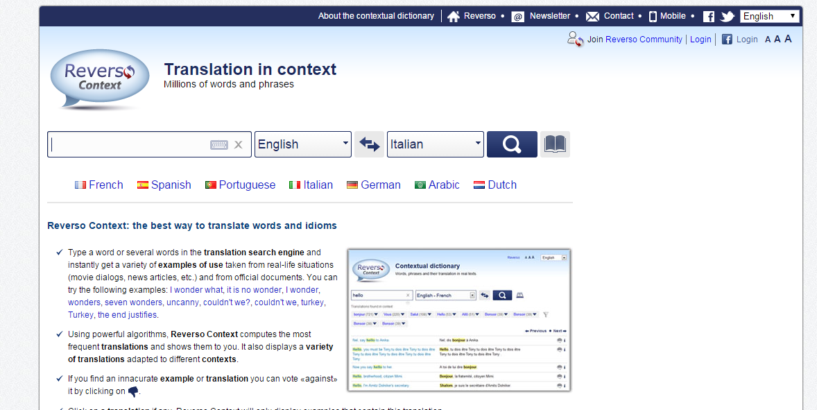Image resolution: width=817 pixels, height=410 pixels.
Task: Select the largest font size A
Action: coord(788,39)
